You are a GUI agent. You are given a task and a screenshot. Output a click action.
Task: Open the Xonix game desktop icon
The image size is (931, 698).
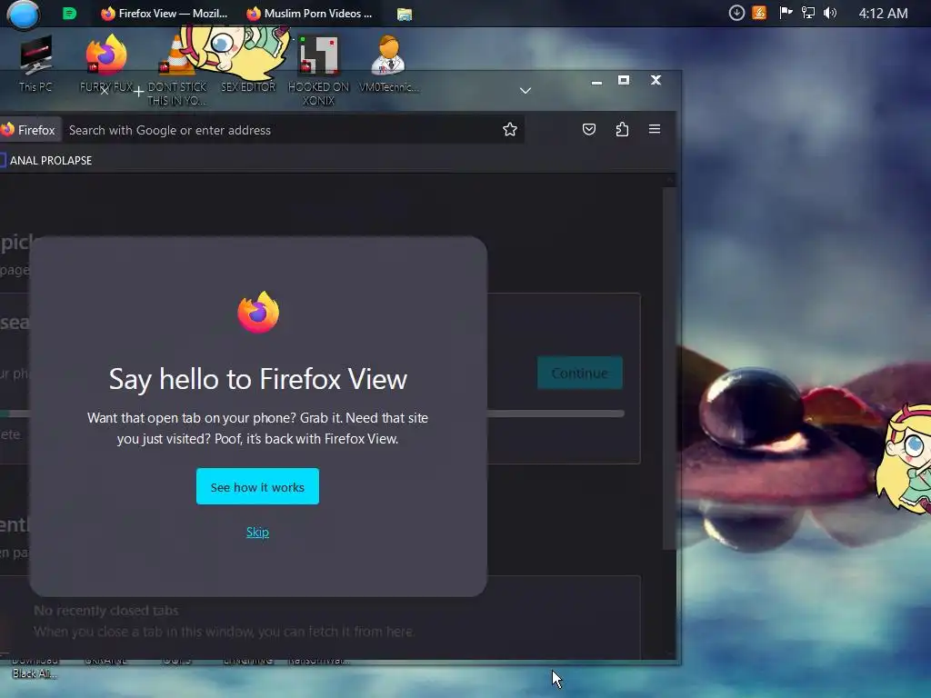[318, 70]
